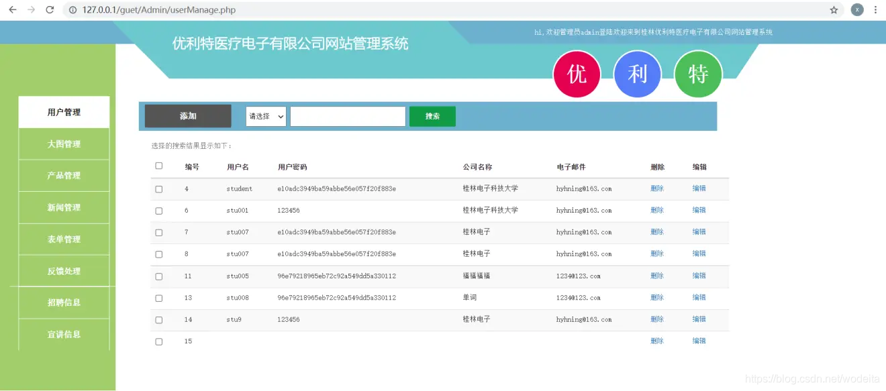Edit the empty record row 15
The height and width of the screenshot is (391, 886).
click(699, 341)
